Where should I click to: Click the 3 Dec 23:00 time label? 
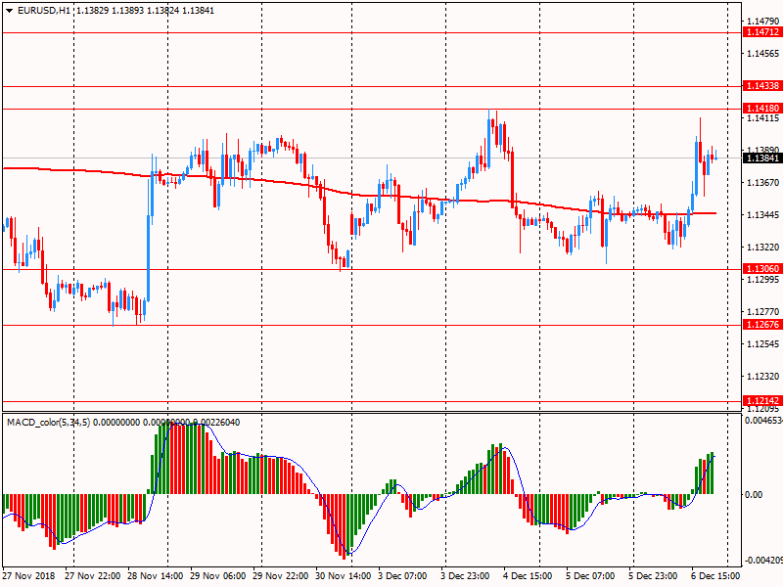[465, 576]
